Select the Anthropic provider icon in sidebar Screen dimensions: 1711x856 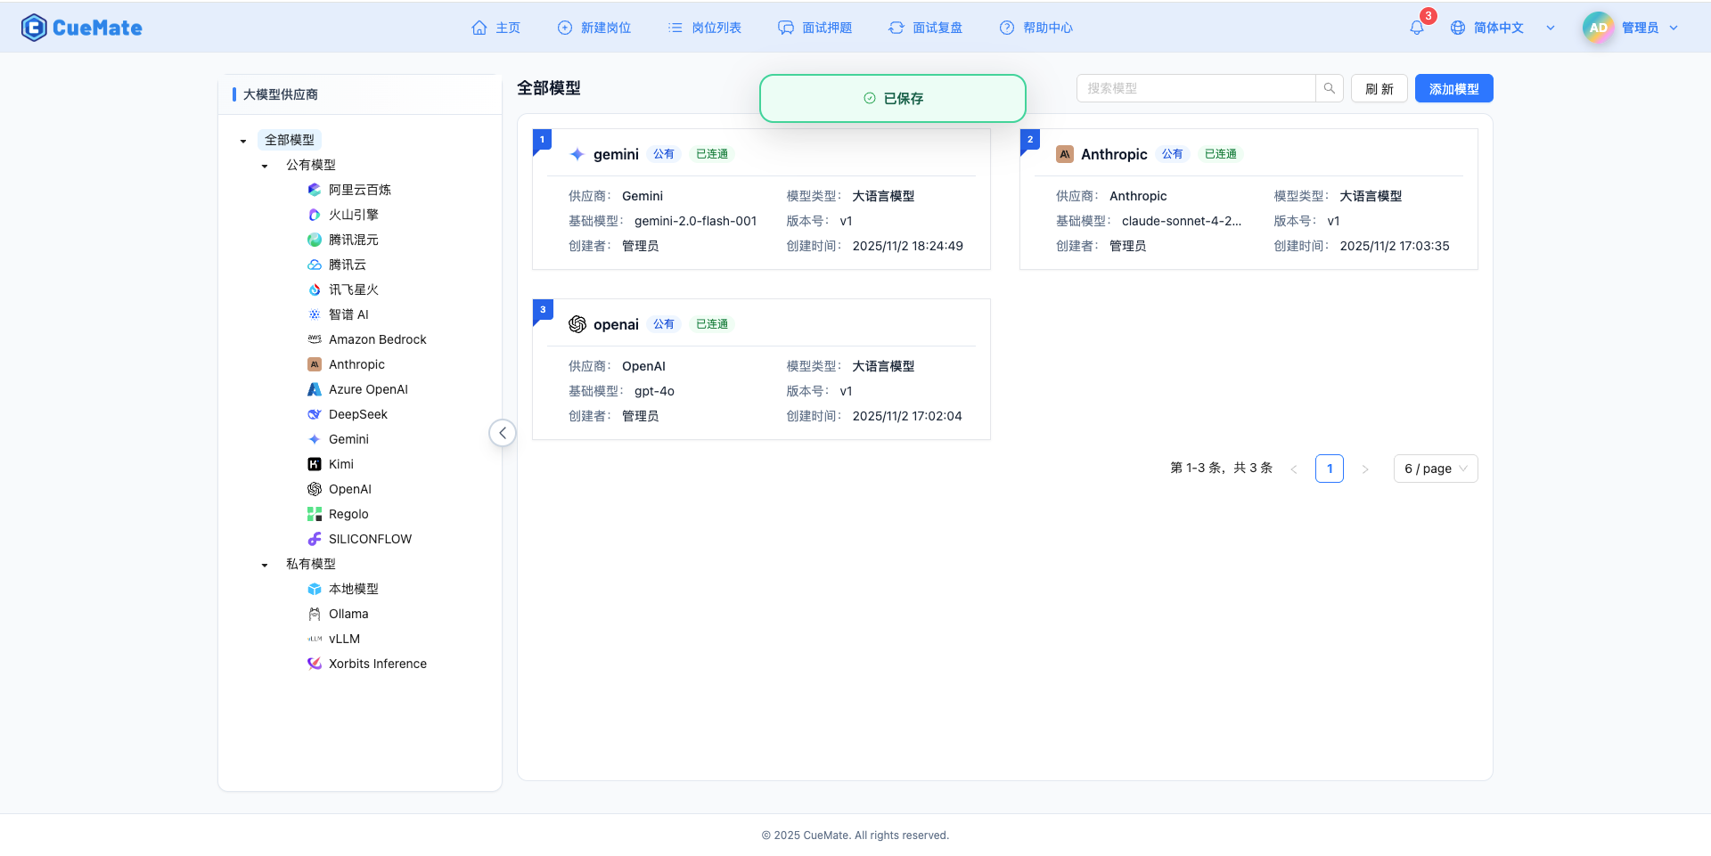click(313, 364)
